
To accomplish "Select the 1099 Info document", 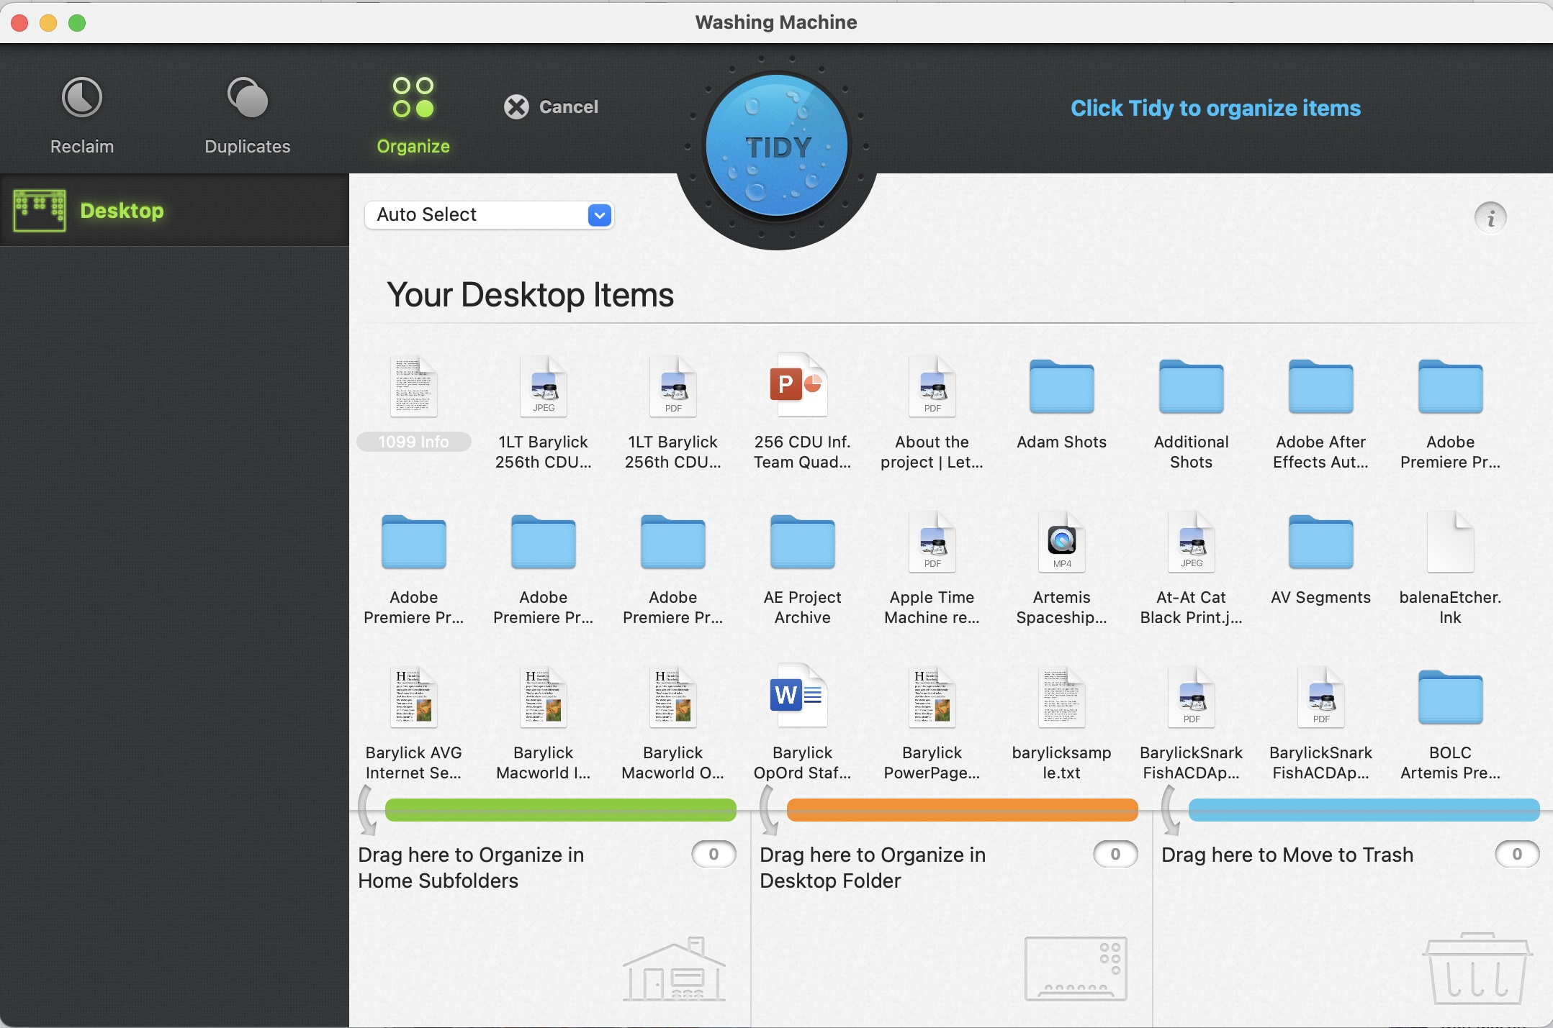I will point(413,388).
